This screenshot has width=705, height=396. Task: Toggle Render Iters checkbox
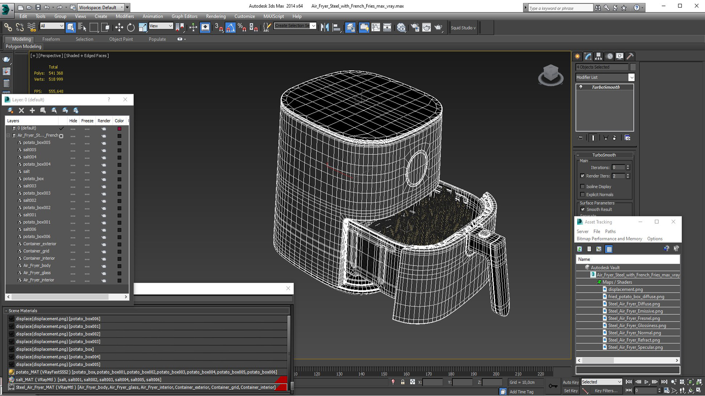pos(582,176)
